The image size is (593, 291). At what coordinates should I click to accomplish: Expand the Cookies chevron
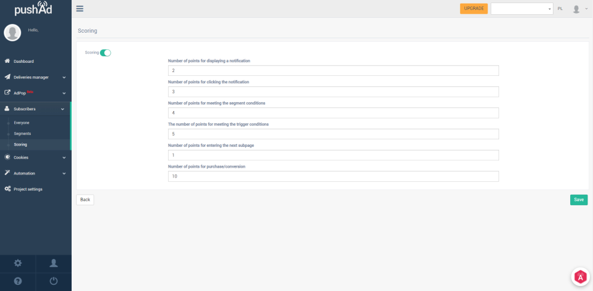pyautogui.click(x=64, y=158)
